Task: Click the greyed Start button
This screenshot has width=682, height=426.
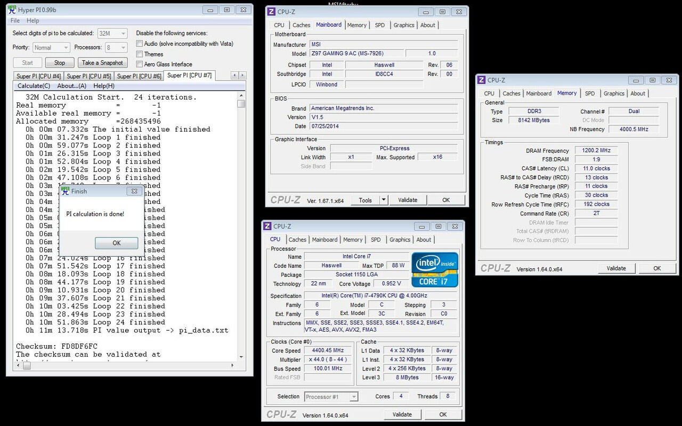Action: pos(28,62)
